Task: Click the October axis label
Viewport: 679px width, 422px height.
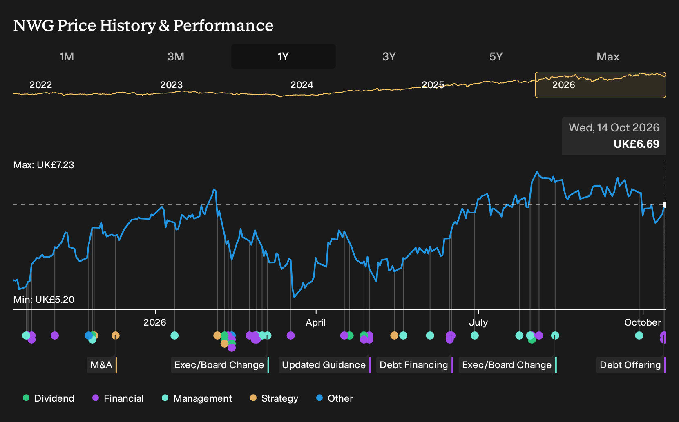Action: click(x=643, y=322)
